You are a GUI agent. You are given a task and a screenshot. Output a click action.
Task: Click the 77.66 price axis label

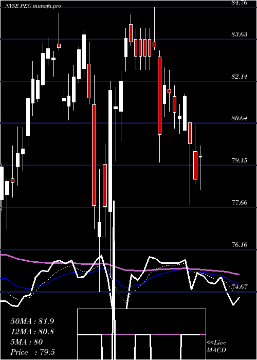point(240,202)
